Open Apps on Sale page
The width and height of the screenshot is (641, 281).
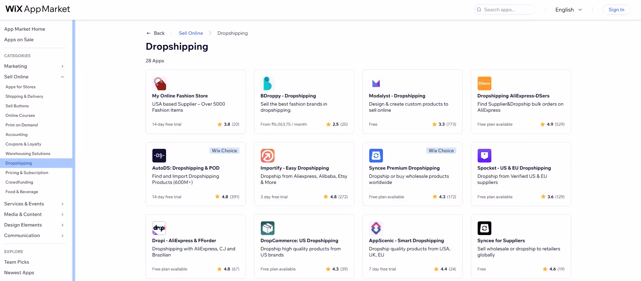pos(19,40)
